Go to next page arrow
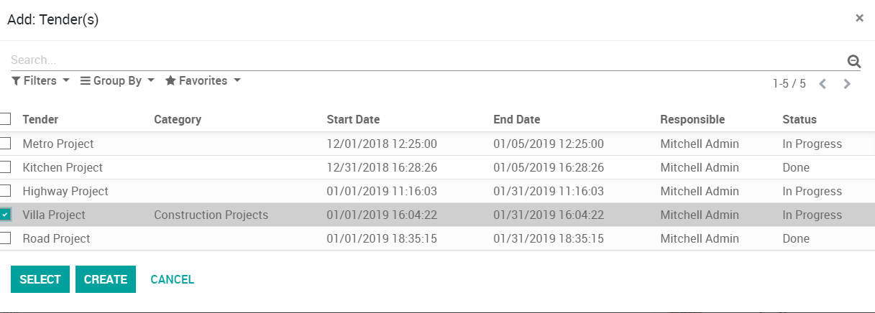The height and width of the screenshot is (313, 875). point(847,84)
